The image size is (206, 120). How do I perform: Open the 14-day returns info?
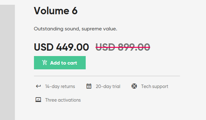60,86
